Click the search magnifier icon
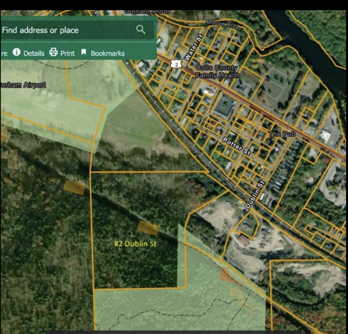348x334 pixels. (141, 29)
